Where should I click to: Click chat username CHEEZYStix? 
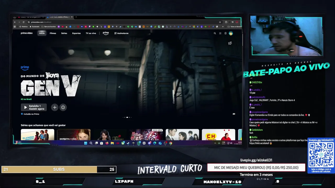(x=257, y=82)
